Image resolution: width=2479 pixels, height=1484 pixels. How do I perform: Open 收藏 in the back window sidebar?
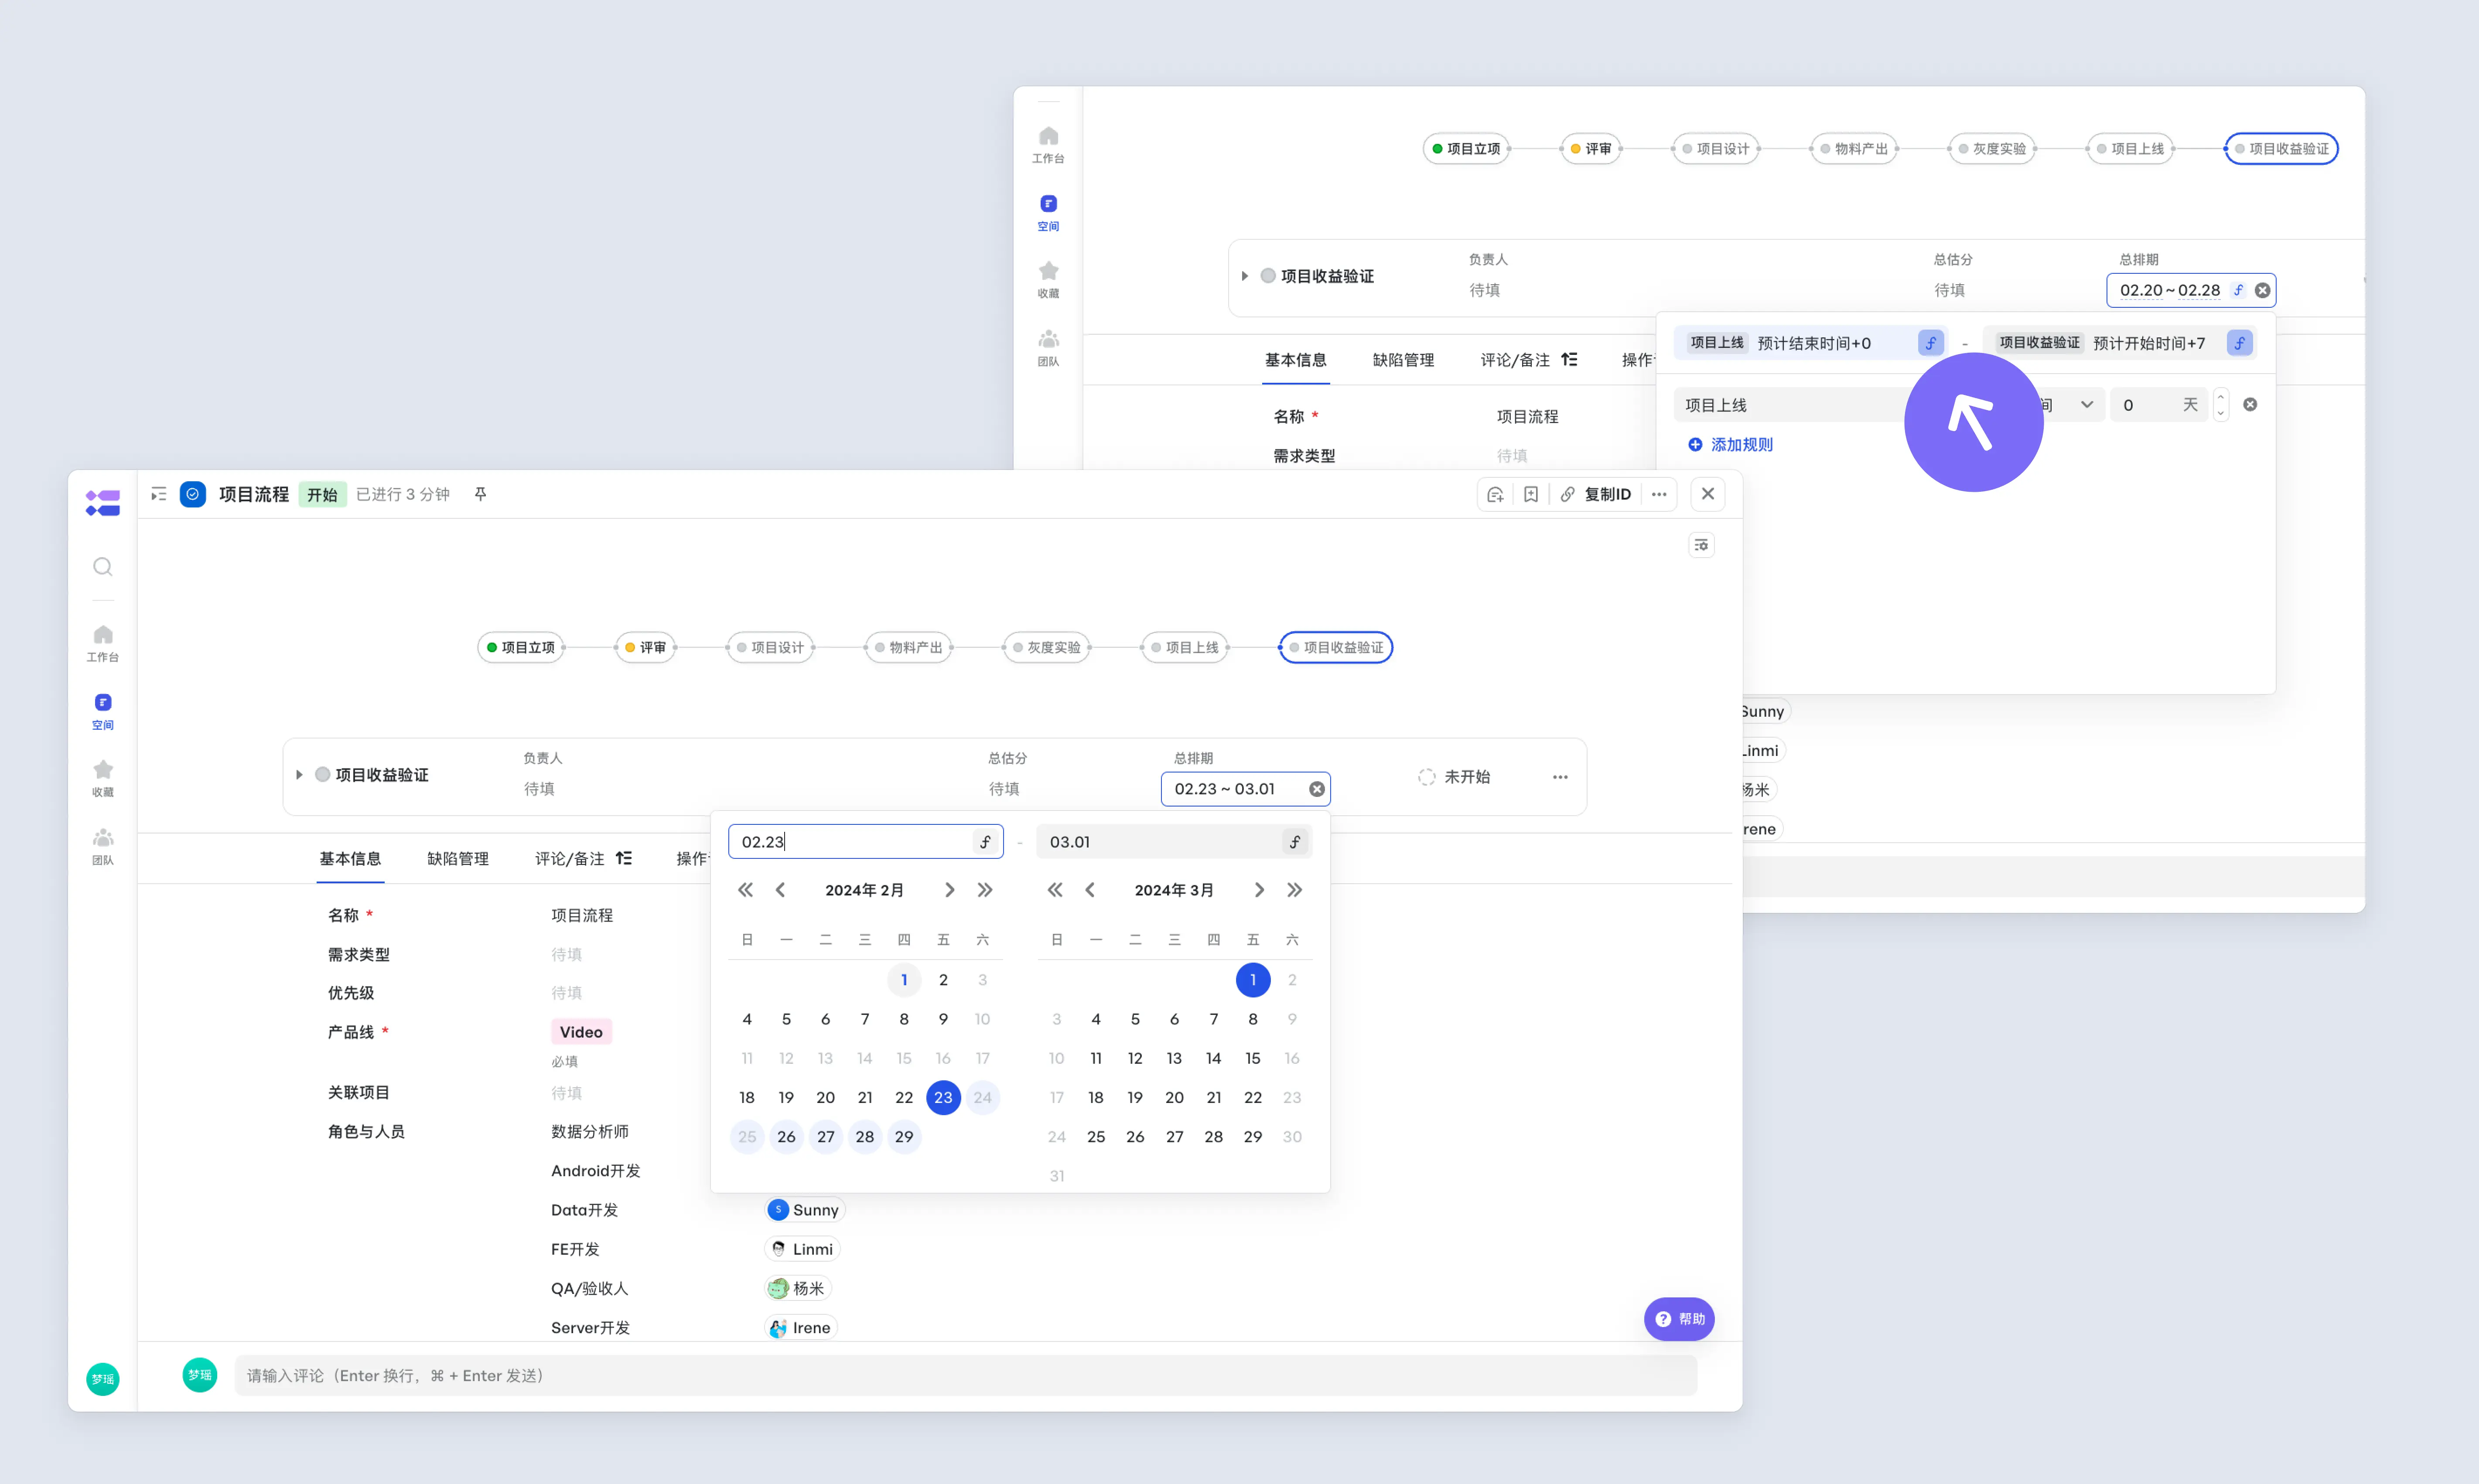point(1048,280)
